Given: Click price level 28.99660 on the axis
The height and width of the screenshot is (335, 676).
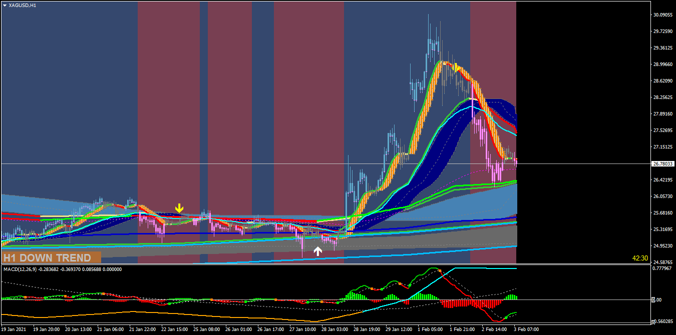Looking at the screenshot, I should pos(662,64).
